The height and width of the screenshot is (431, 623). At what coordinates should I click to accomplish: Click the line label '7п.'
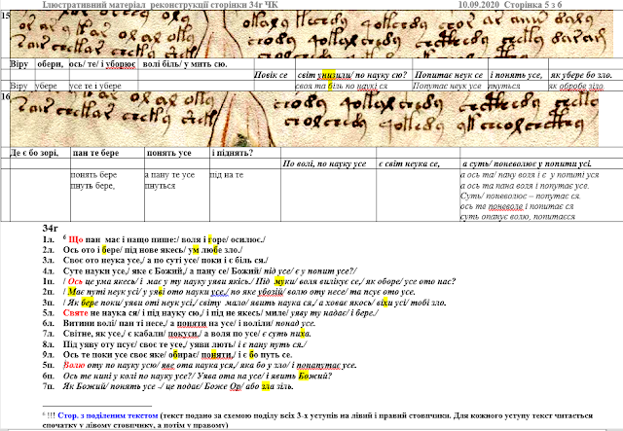click(x=49, y=386)
